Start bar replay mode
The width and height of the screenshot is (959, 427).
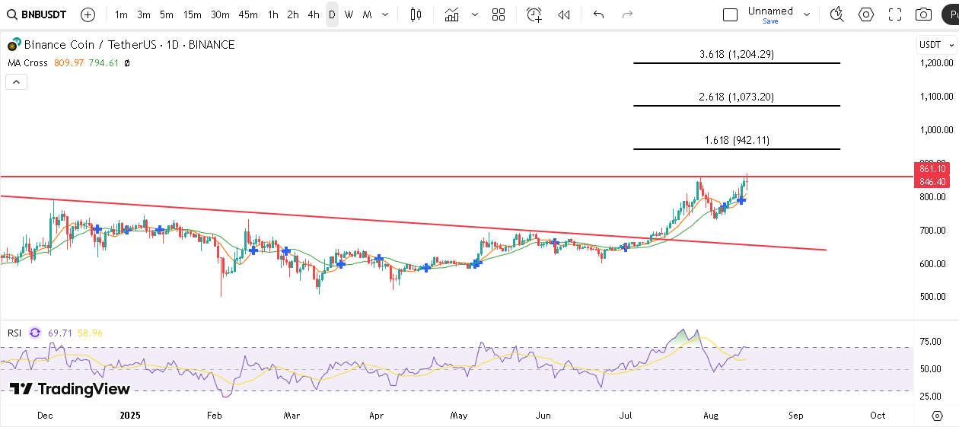pyautogui.click(x=564, y=14)
